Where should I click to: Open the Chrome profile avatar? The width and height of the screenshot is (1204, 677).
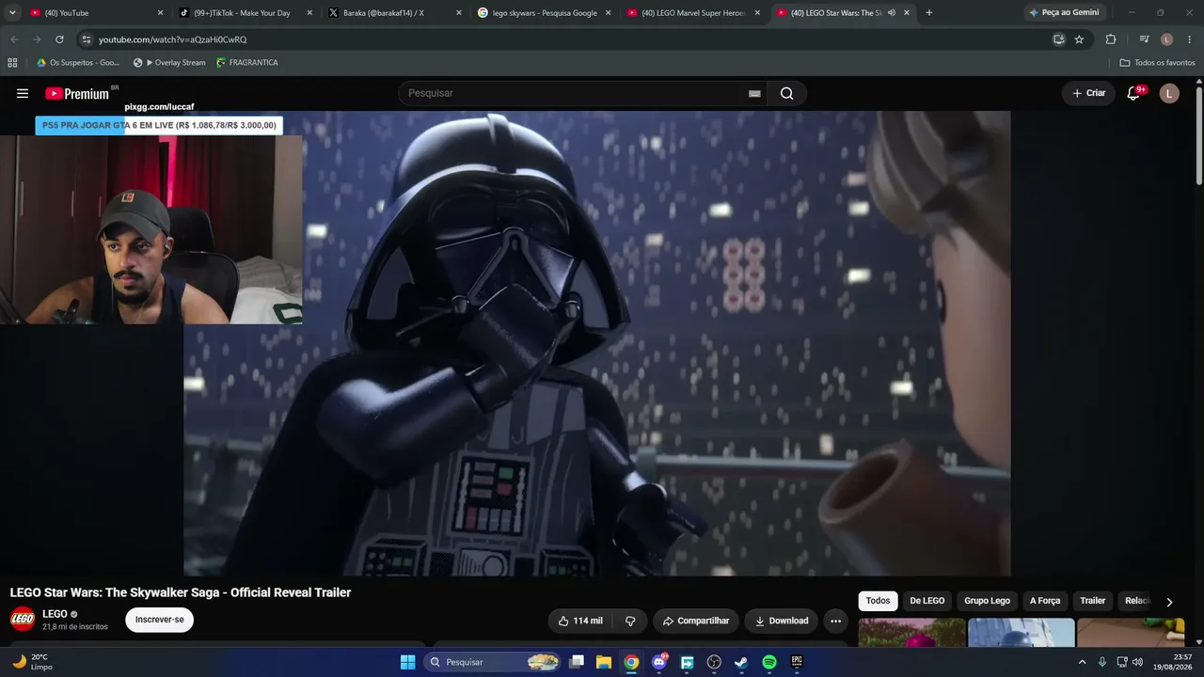point(1166,39)
